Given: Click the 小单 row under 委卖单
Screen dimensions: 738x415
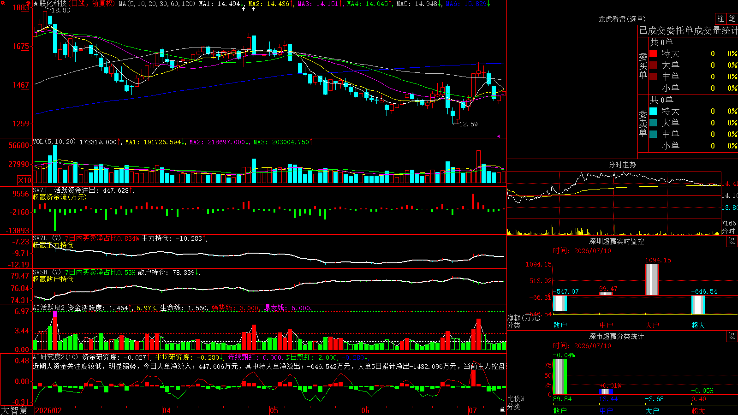Looking at the screenshot, I should [x=693, y=146].
